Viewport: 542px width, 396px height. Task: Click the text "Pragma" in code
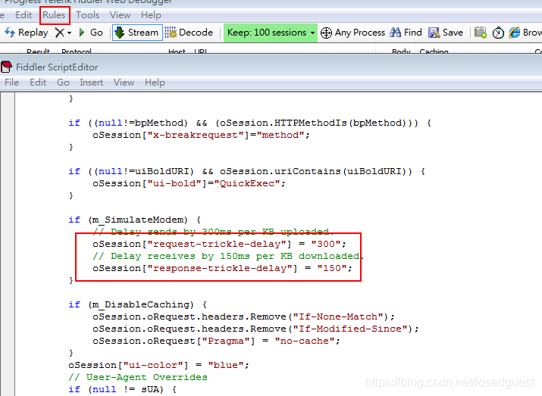[225, 341]
